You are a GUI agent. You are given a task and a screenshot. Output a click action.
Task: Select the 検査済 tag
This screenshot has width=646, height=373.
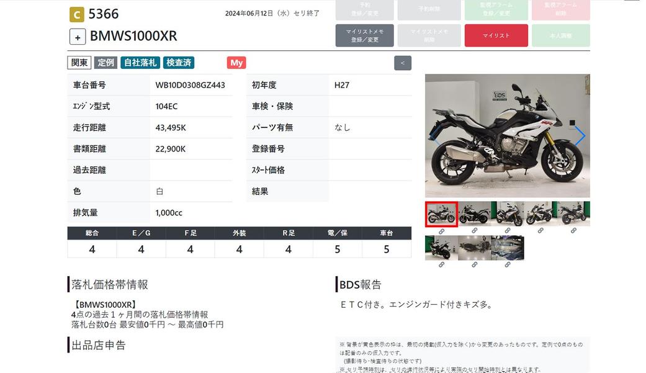[x=179, y=63]
